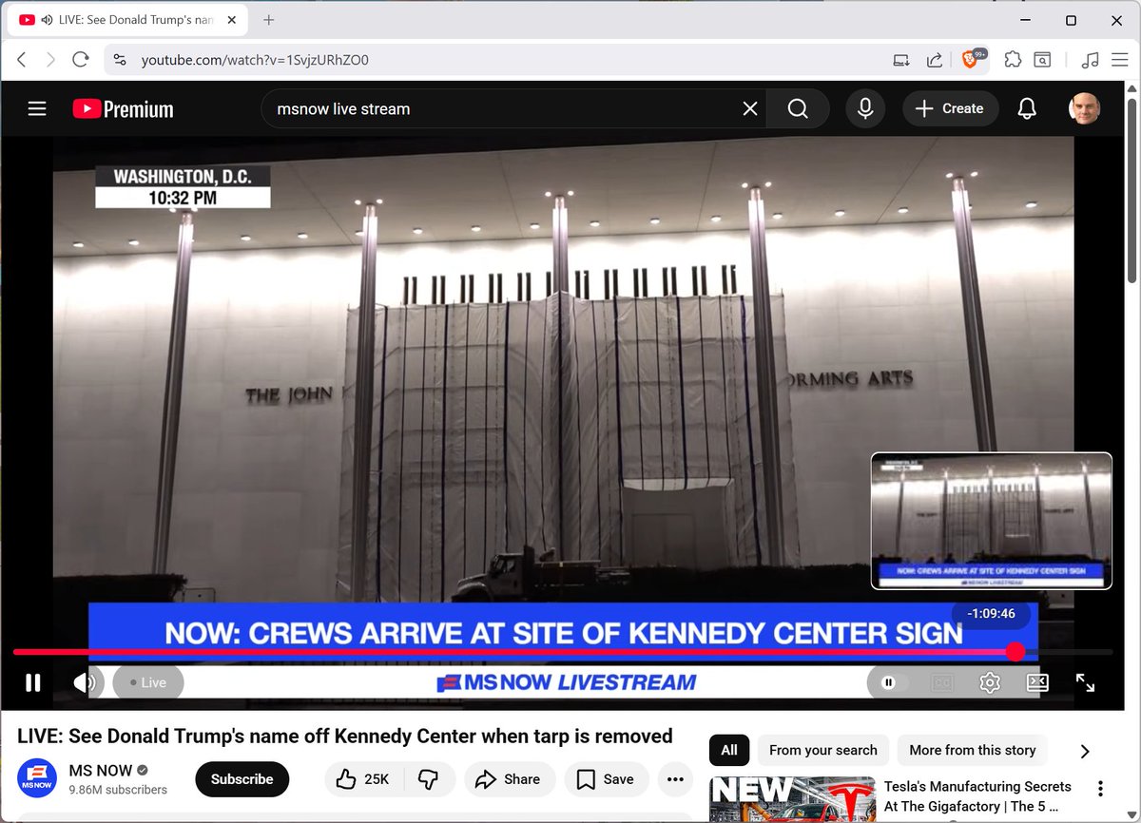Open the seek preview thumbnail
The width and height of the screenshot is (1141, 823).
coord(992,521)
